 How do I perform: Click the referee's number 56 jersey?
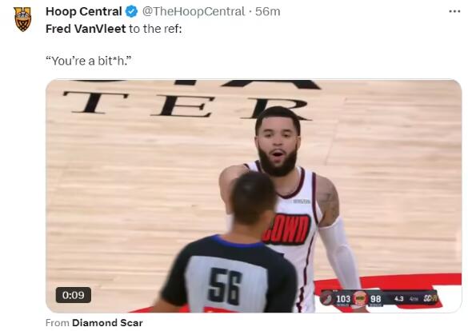[x=225, y=285]
